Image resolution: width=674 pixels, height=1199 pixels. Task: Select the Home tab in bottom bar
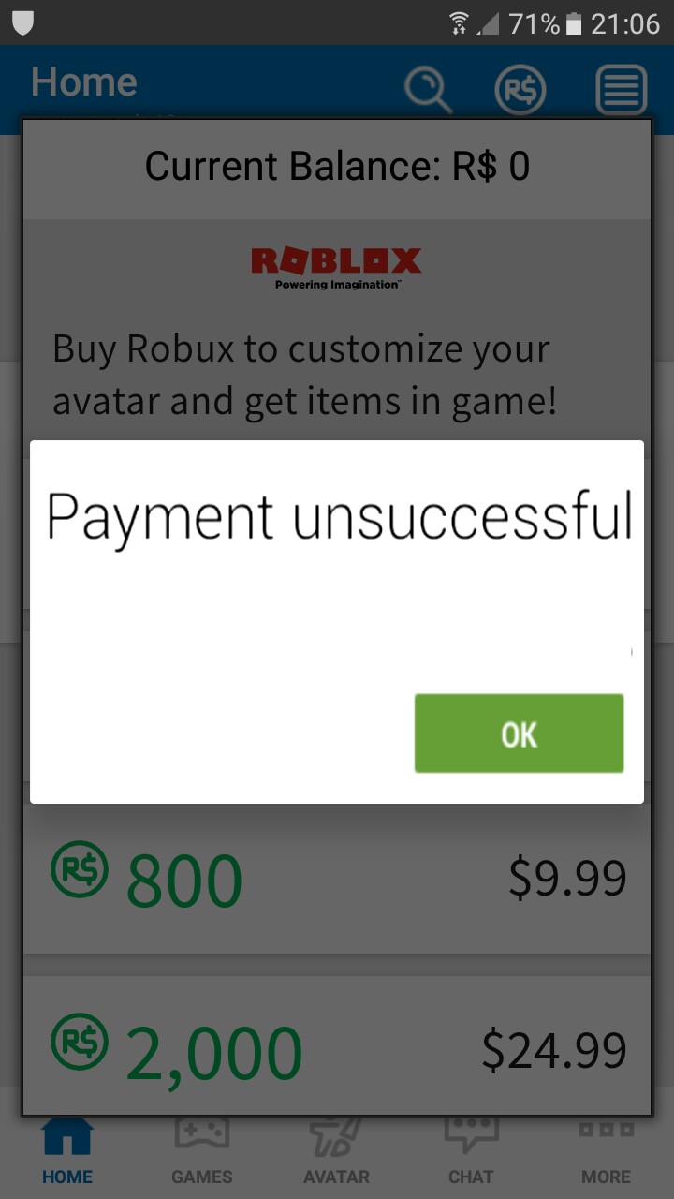(x=67, y=1149)
